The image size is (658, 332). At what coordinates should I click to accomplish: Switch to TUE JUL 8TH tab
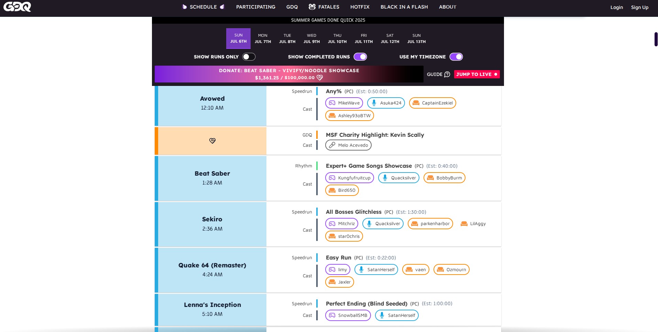(x=287, y=38)
